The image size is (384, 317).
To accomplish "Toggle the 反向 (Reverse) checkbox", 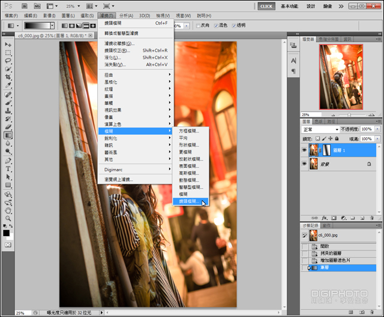I will (x=199, y=26).
